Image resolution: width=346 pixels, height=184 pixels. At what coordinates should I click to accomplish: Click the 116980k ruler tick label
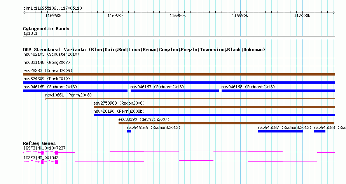click(178, 15)
